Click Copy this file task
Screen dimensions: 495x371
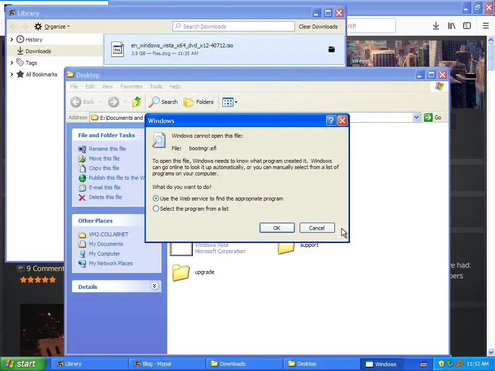[104, 168]
